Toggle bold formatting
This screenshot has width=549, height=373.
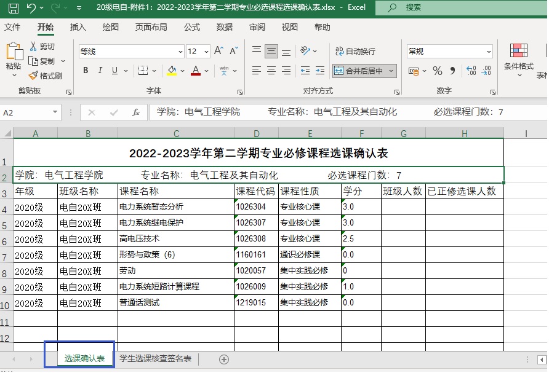tap(86, 71)
